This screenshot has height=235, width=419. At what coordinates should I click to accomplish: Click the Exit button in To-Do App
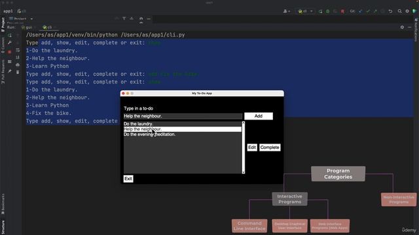128,178
